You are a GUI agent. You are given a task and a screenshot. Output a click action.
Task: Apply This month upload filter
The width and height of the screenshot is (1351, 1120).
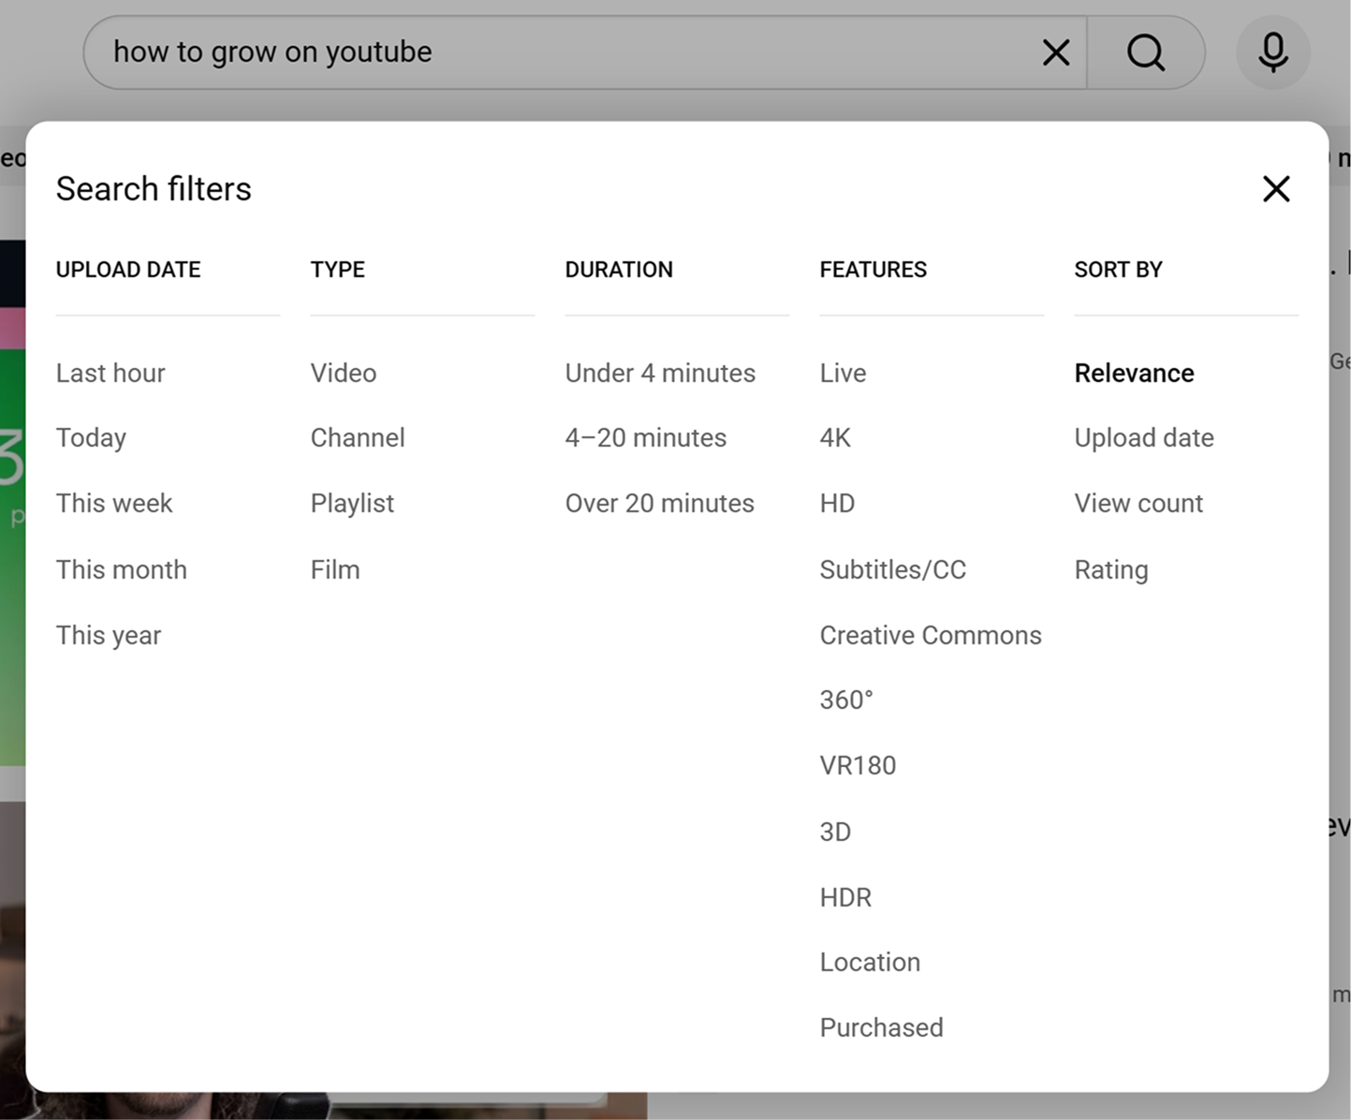(122, 569)
